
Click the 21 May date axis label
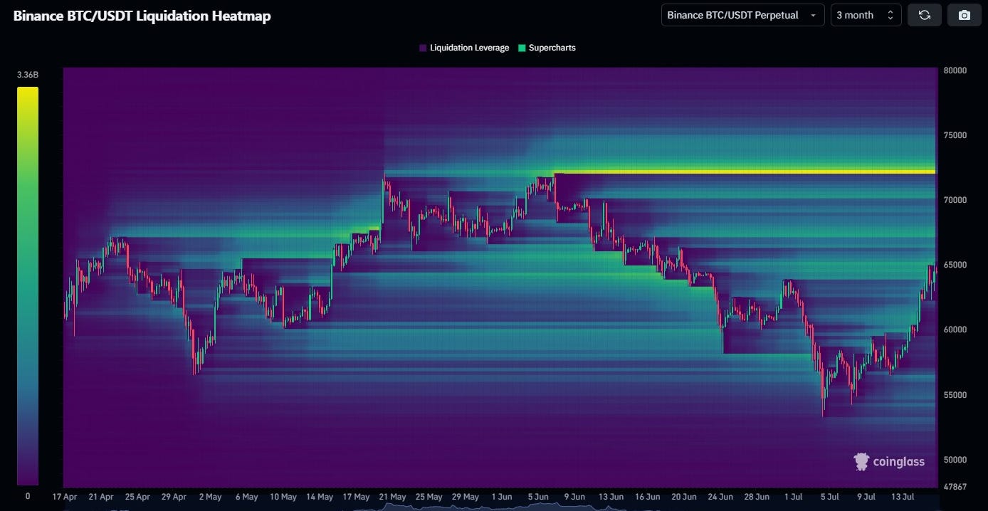tap(393, 497)
